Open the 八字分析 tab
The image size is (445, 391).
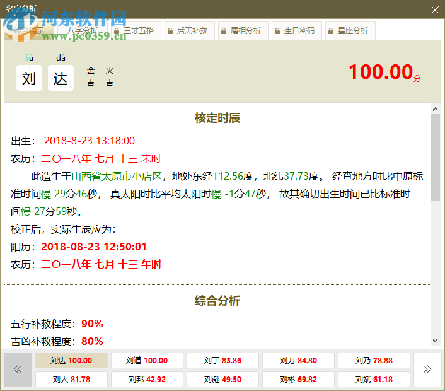(x=83, y=31)
